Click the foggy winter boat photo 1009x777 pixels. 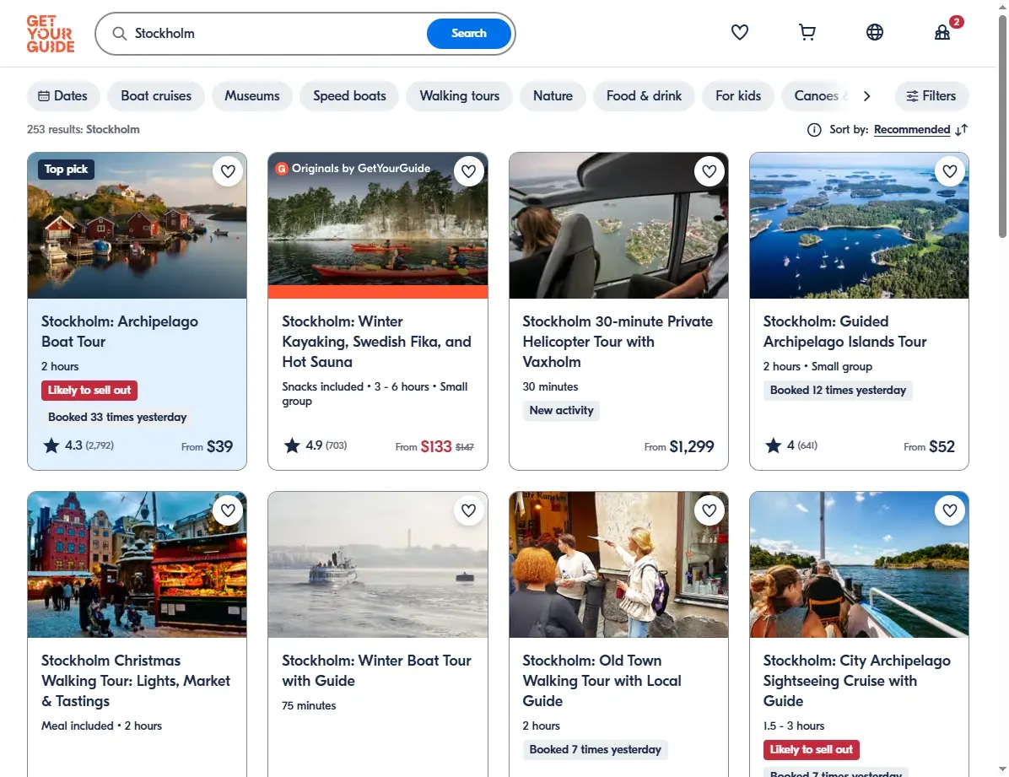(378, 564)
